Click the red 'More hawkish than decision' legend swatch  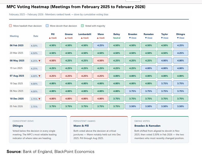pos(10,26)
